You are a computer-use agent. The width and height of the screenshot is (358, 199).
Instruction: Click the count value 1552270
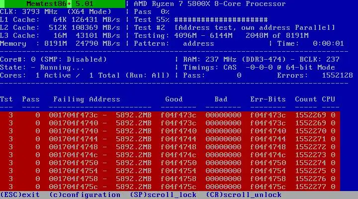pyautogui.click(x=310, y=131)
